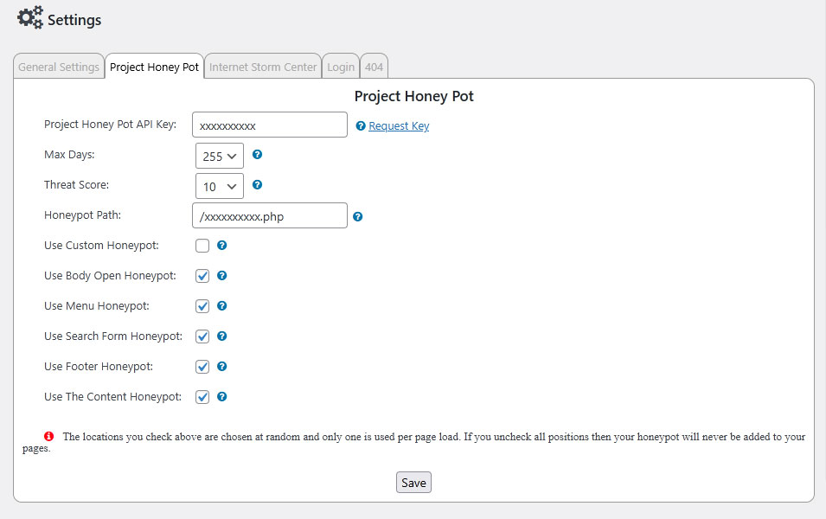Image resolution: width=826 pixels, height=519 pixels.
Task: Click the help icon for Use Menu Honeypot
Action: [222, 306]
